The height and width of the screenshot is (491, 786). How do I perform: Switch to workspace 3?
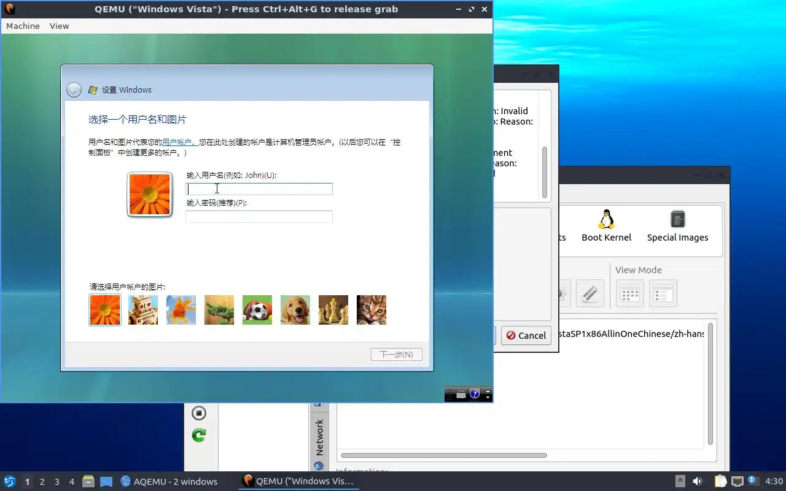click(x=56, y=482)
